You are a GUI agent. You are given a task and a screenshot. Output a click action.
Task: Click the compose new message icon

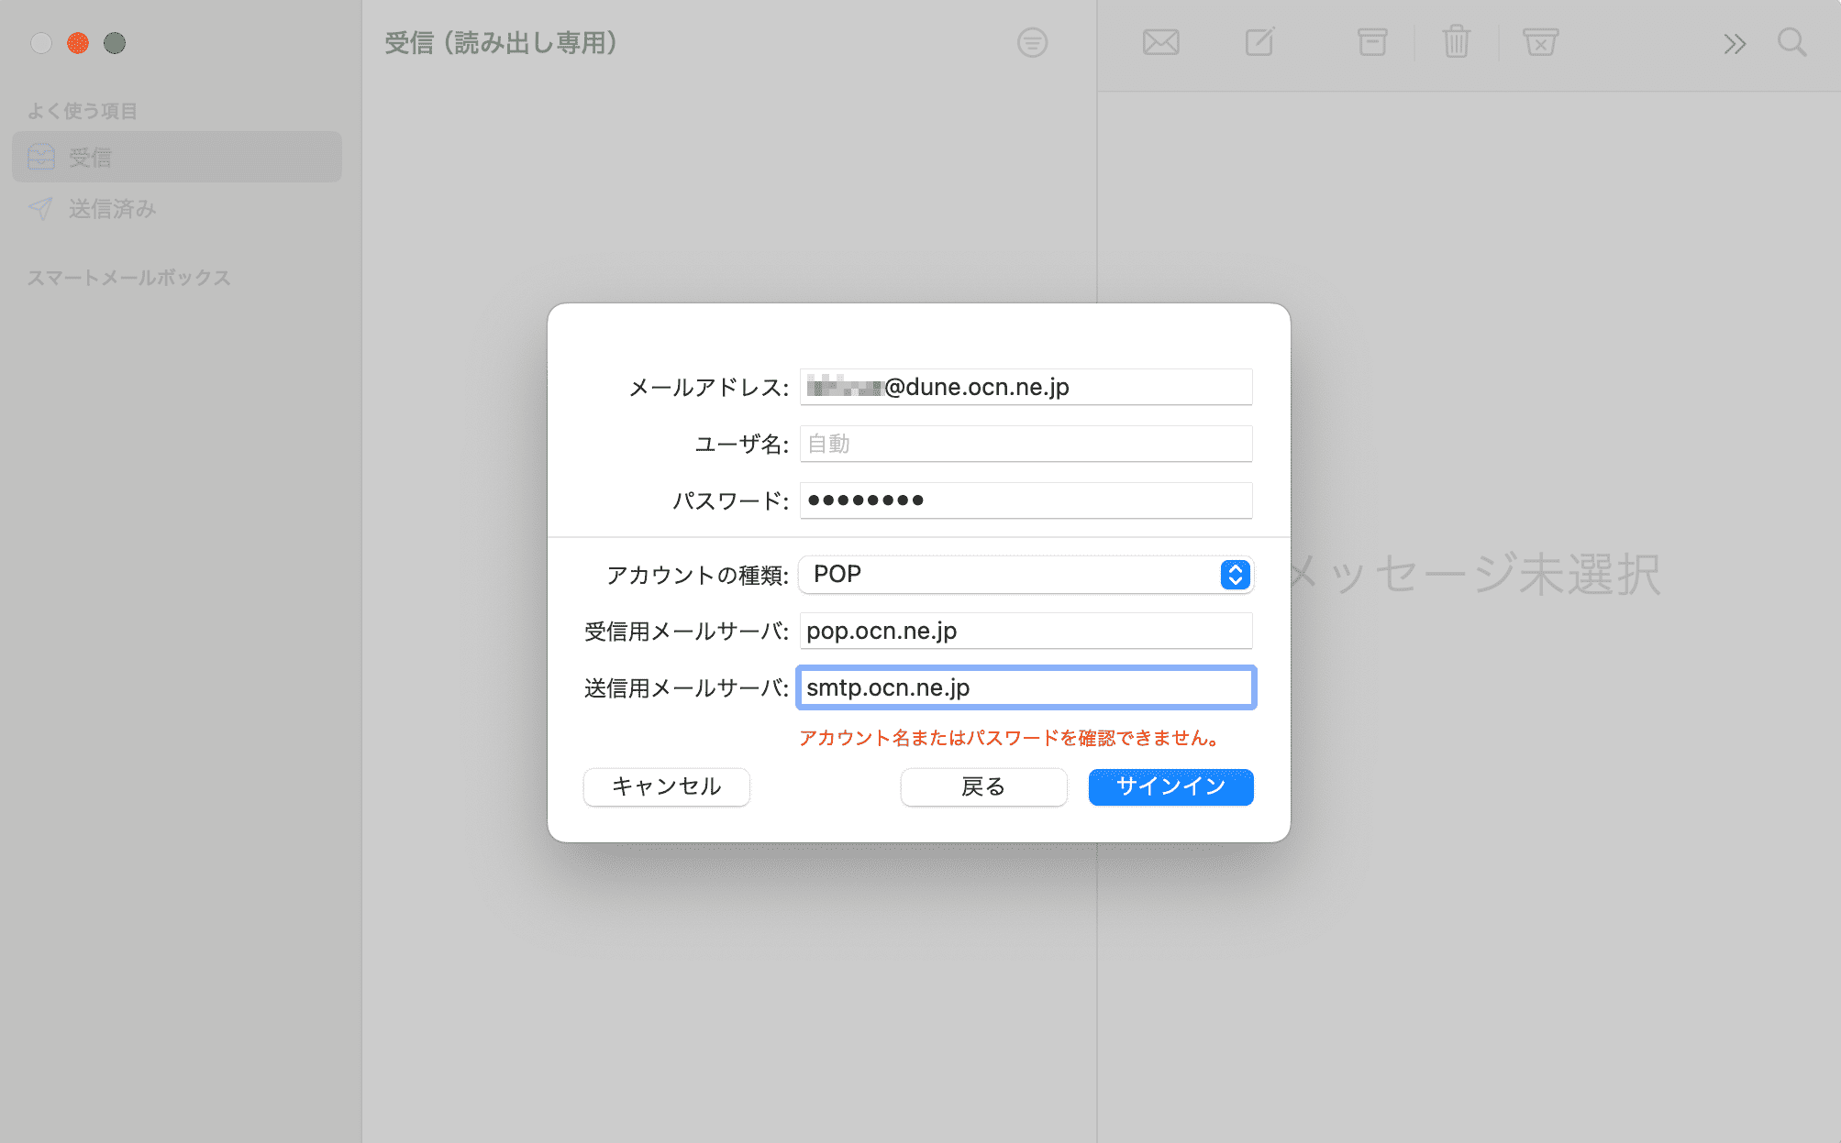[1260, 42]
